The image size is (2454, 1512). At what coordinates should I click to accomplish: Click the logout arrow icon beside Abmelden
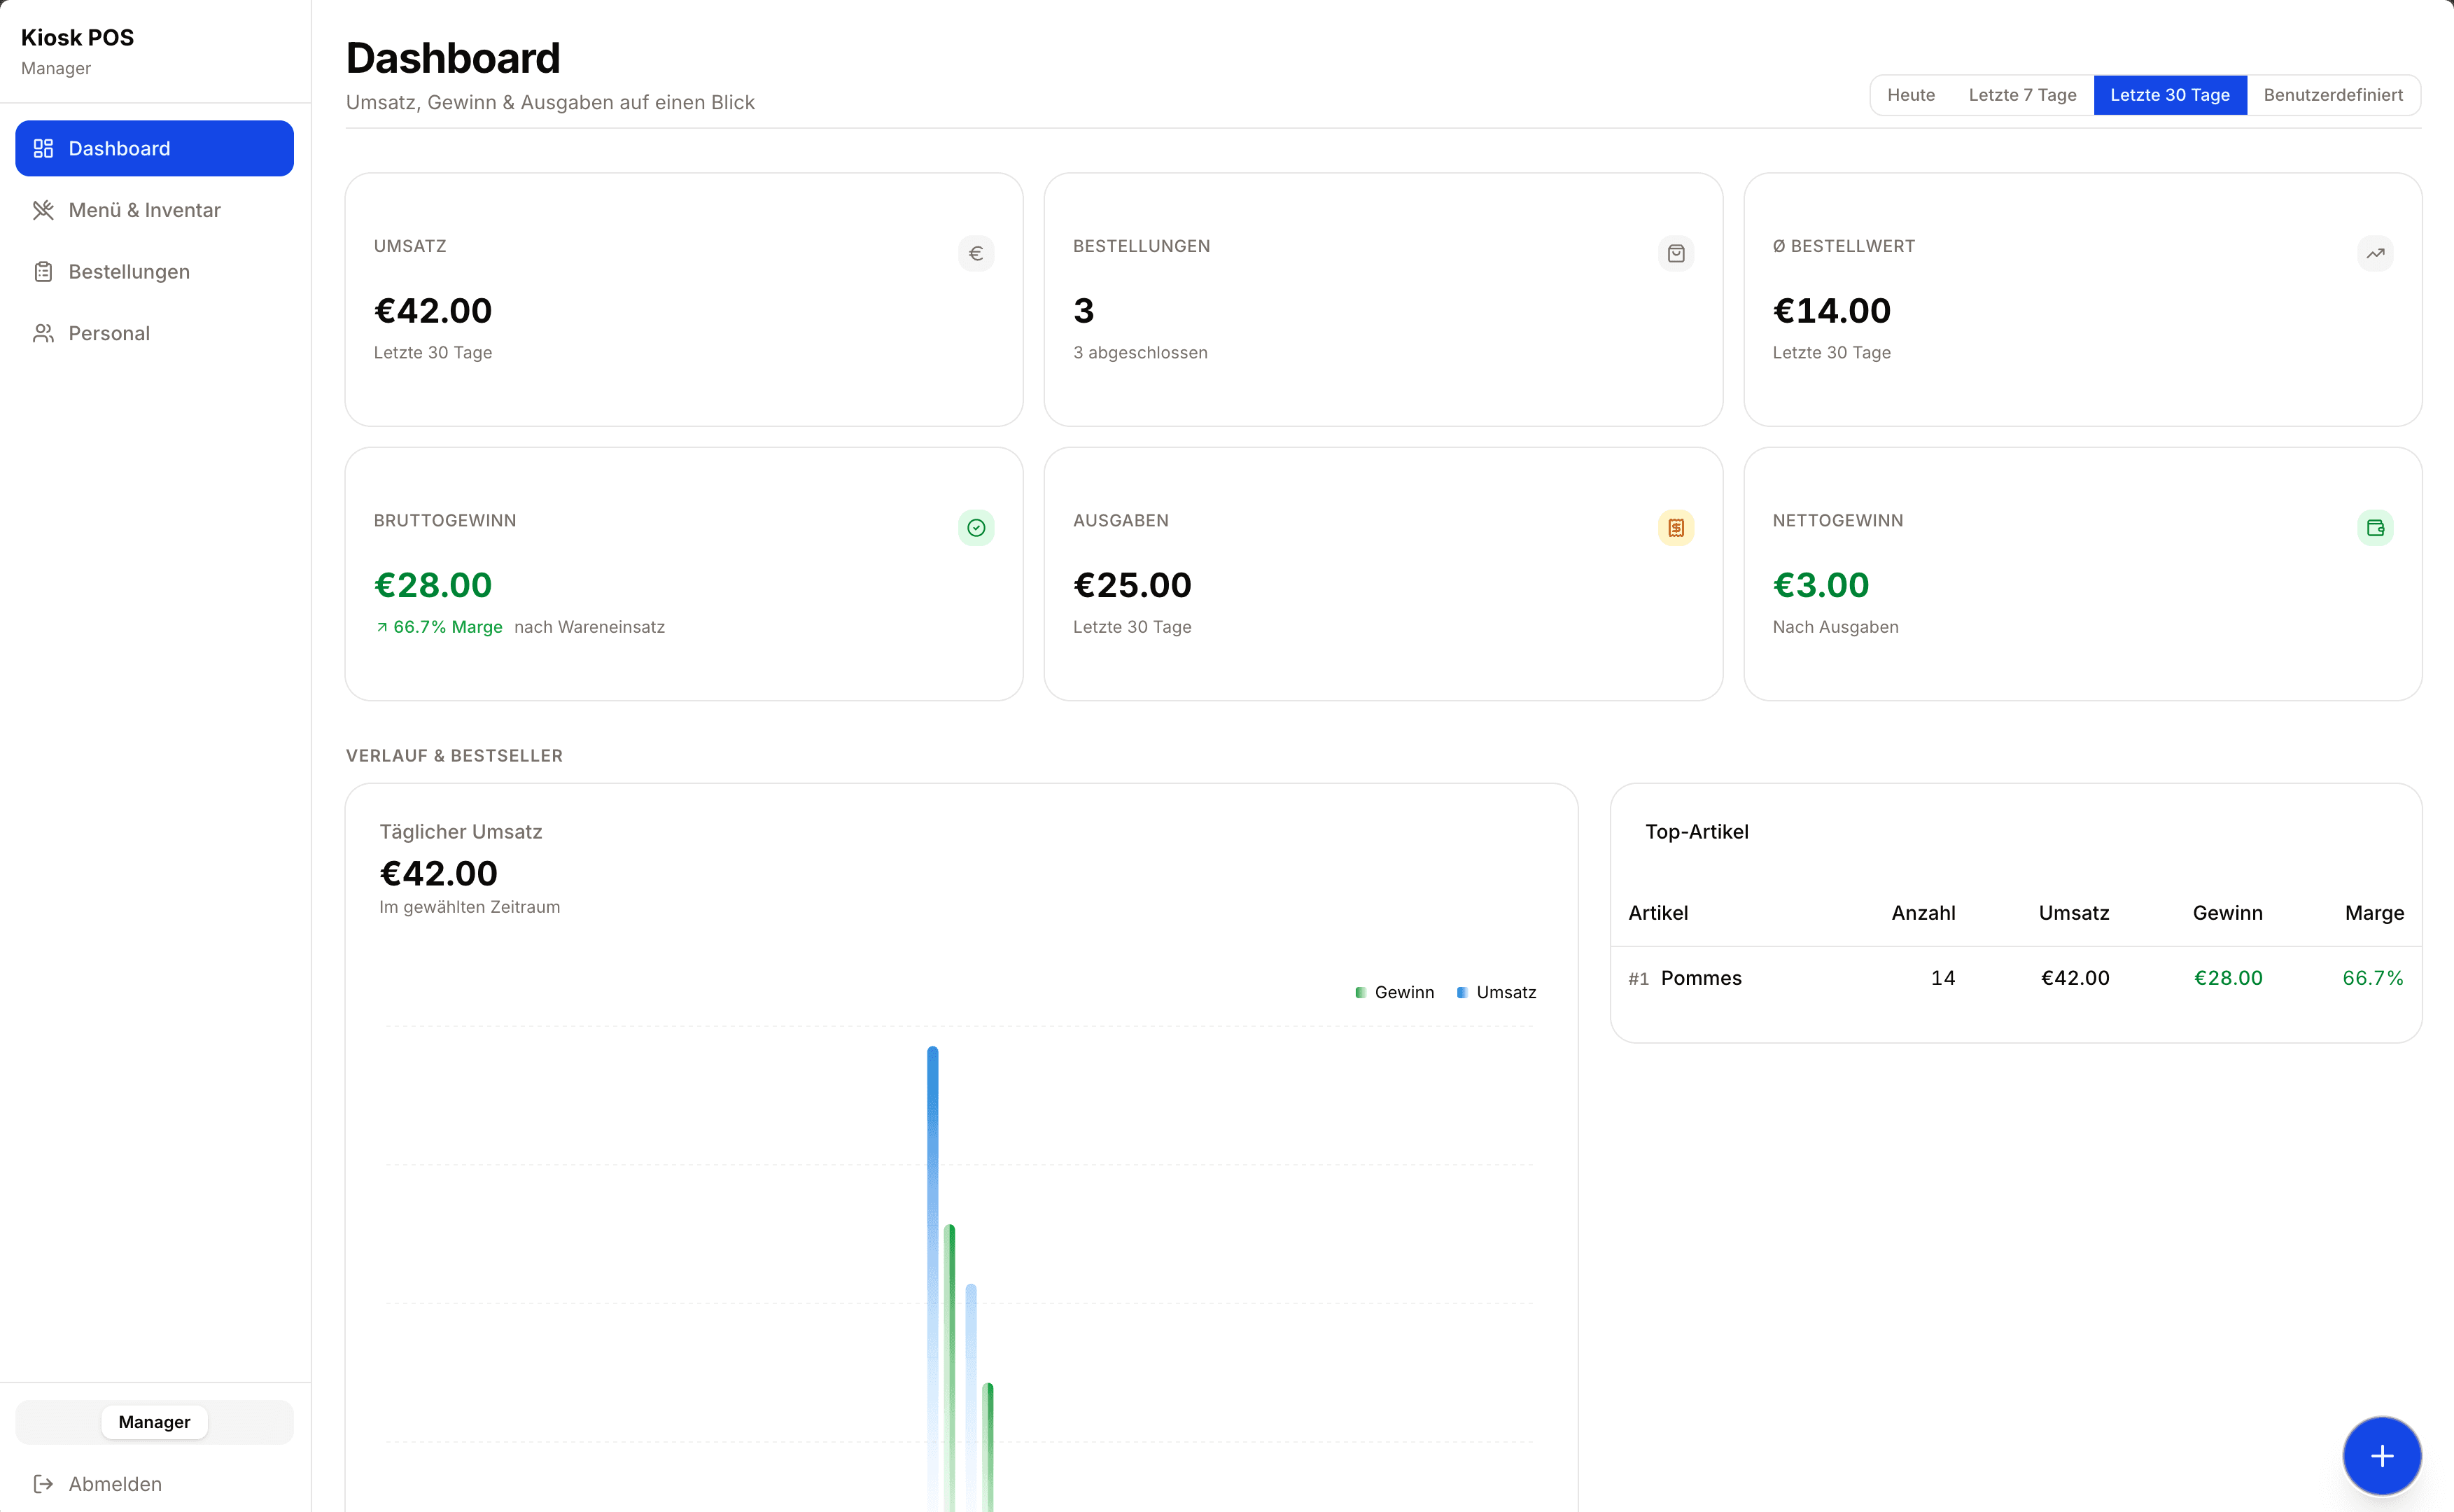[x=43, y=1484]
